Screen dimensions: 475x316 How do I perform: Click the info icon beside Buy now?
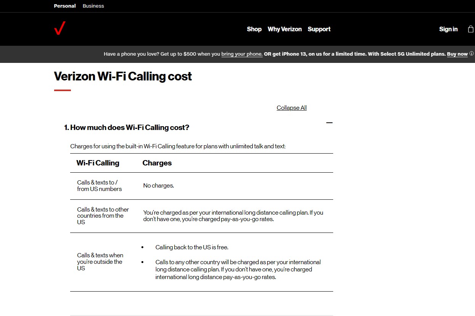(x=472, y=54)
